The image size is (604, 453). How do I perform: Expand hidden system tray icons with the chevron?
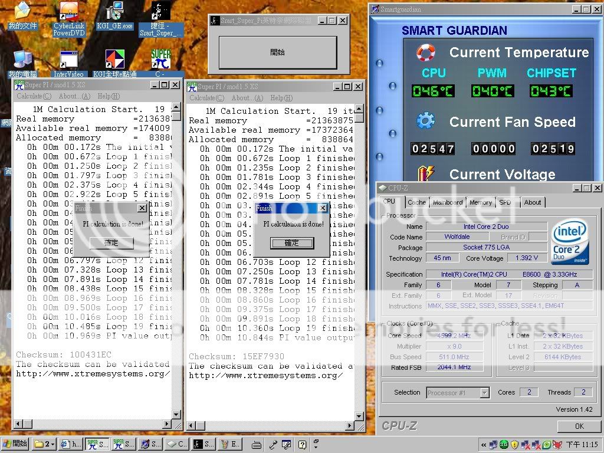tap(484, 445)
